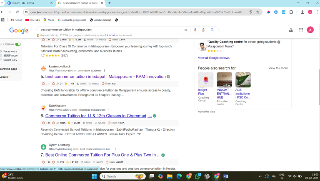320x181 pixels.
Task: Open File Explorer from the taskbar
Action: 170,176
